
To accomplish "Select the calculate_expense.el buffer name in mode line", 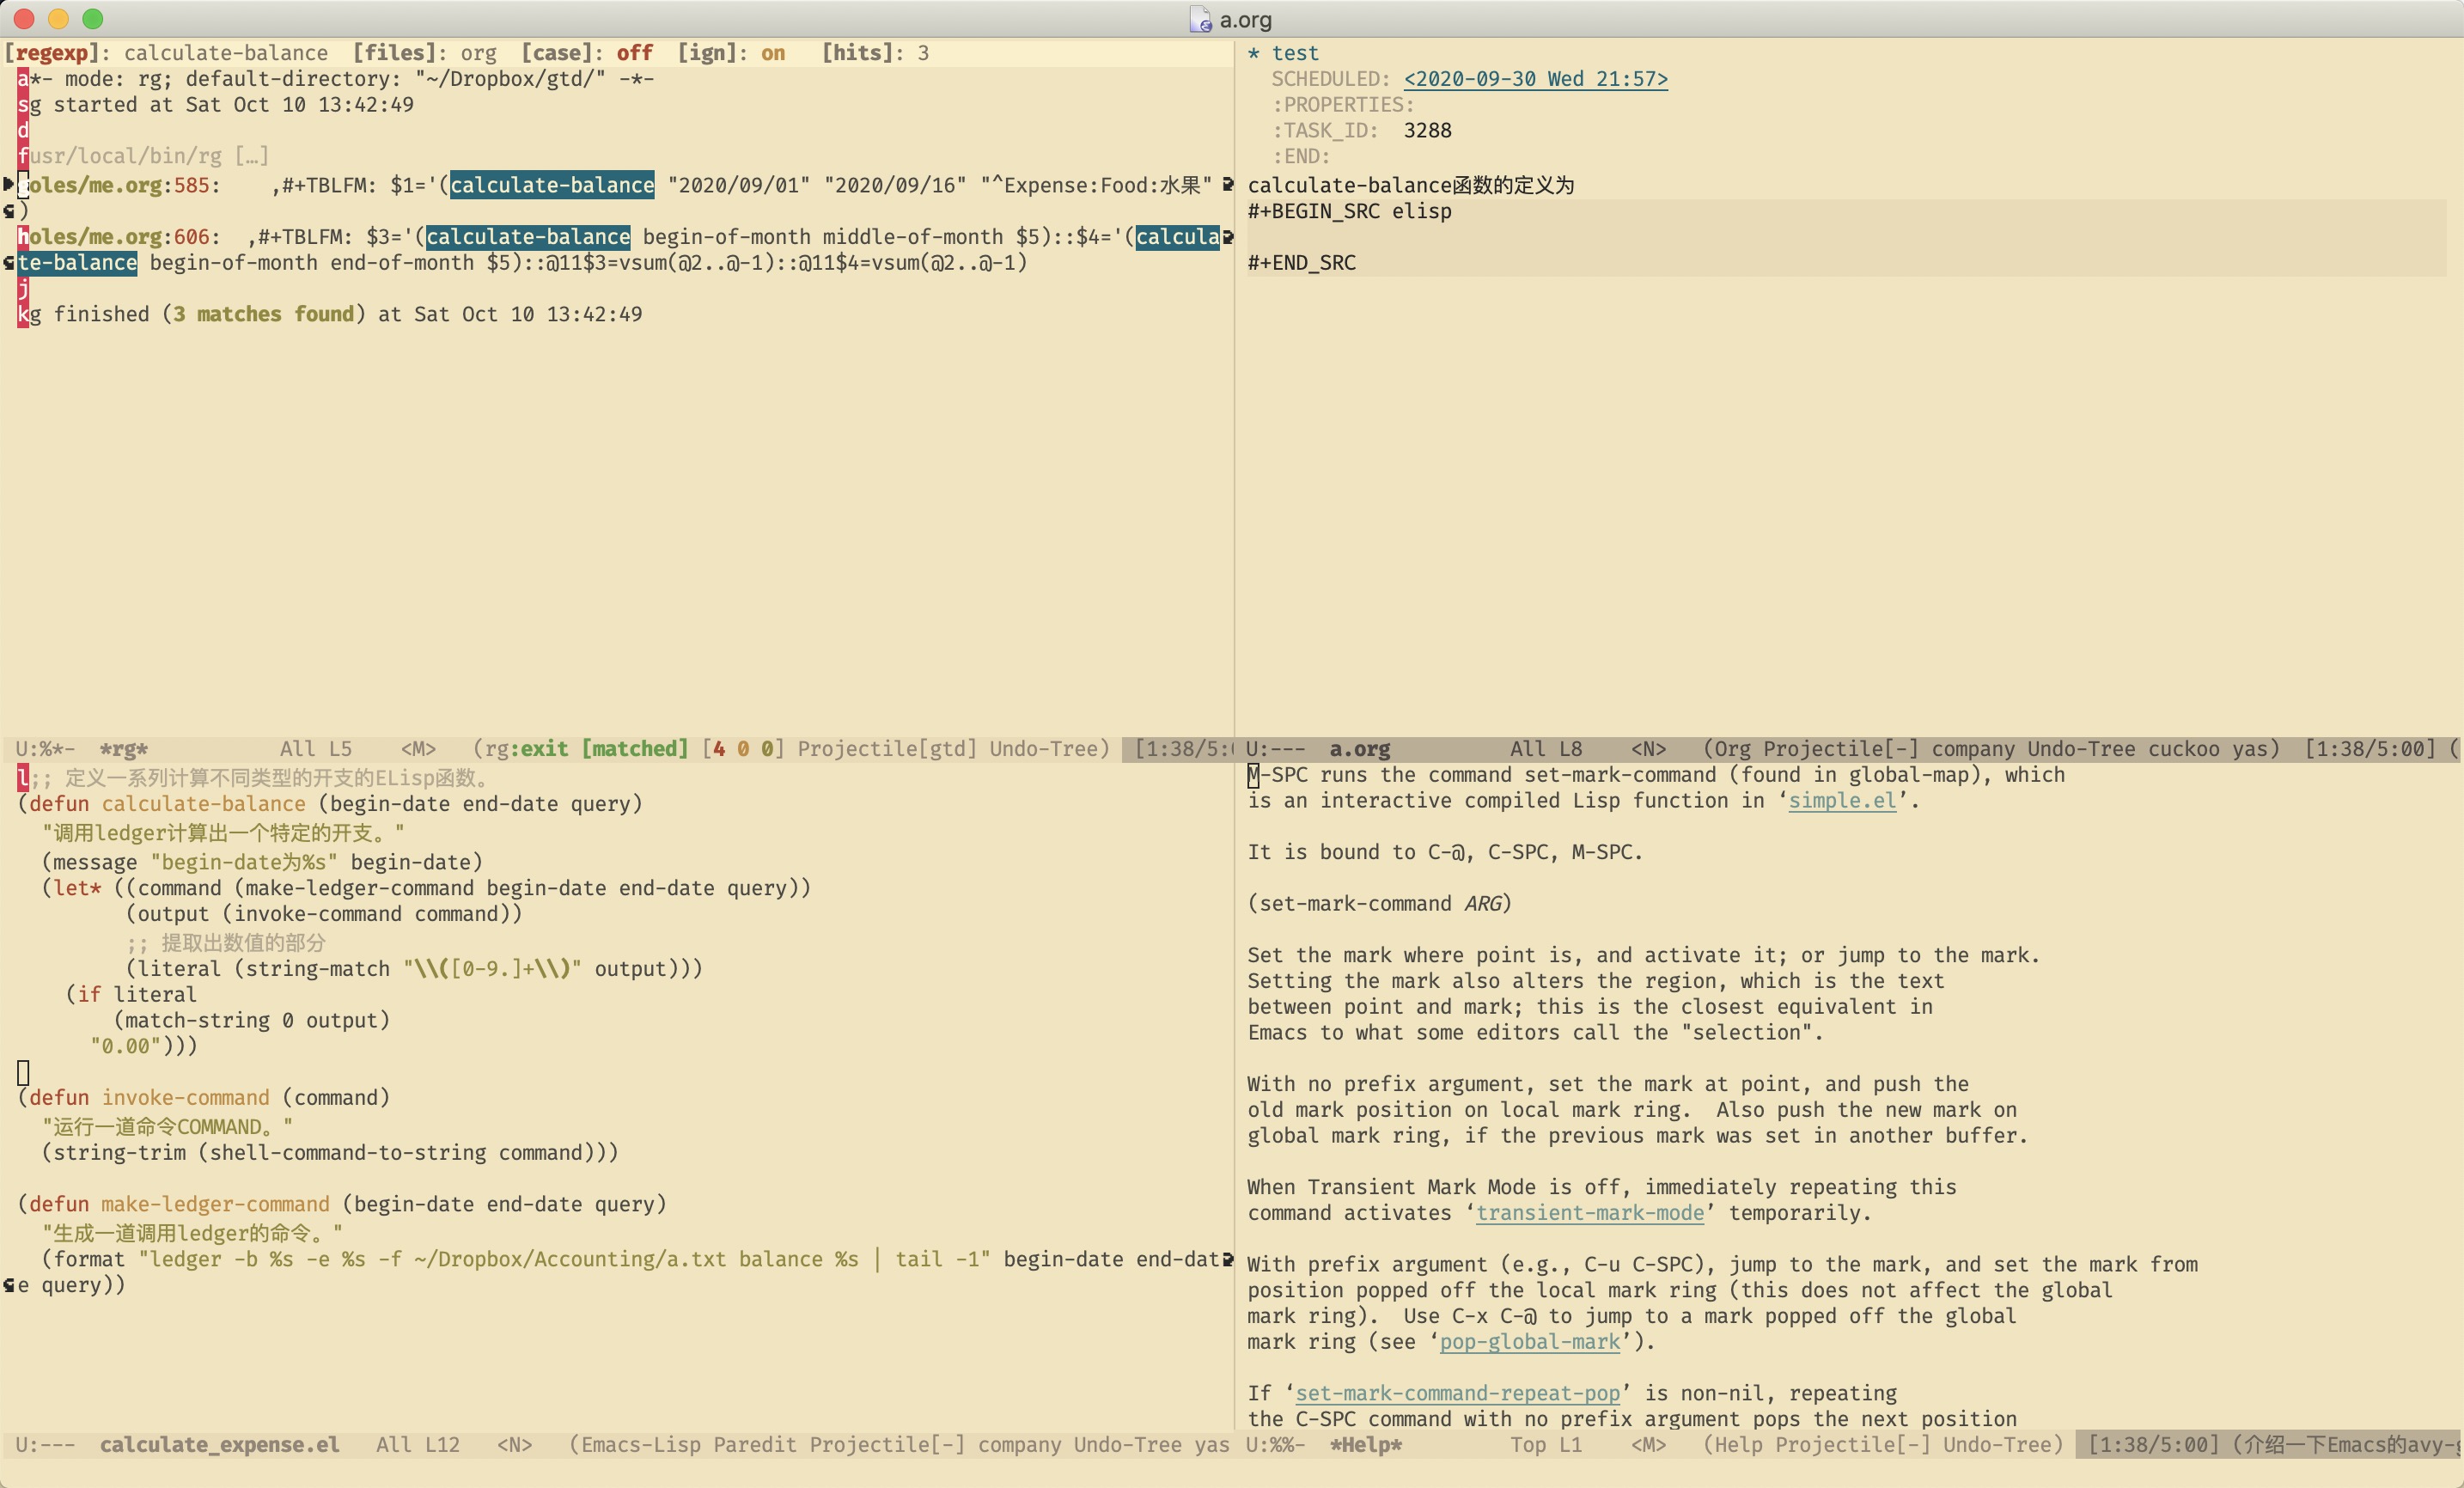I will click(219, 1445).
